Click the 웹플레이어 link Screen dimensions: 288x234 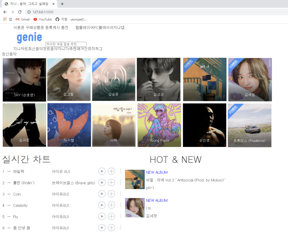(x=85, y=28)
